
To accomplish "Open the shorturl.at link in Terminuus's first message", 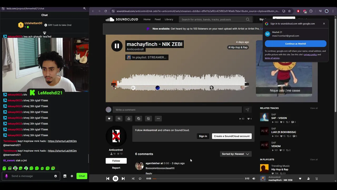I will [x=62, y=141].
